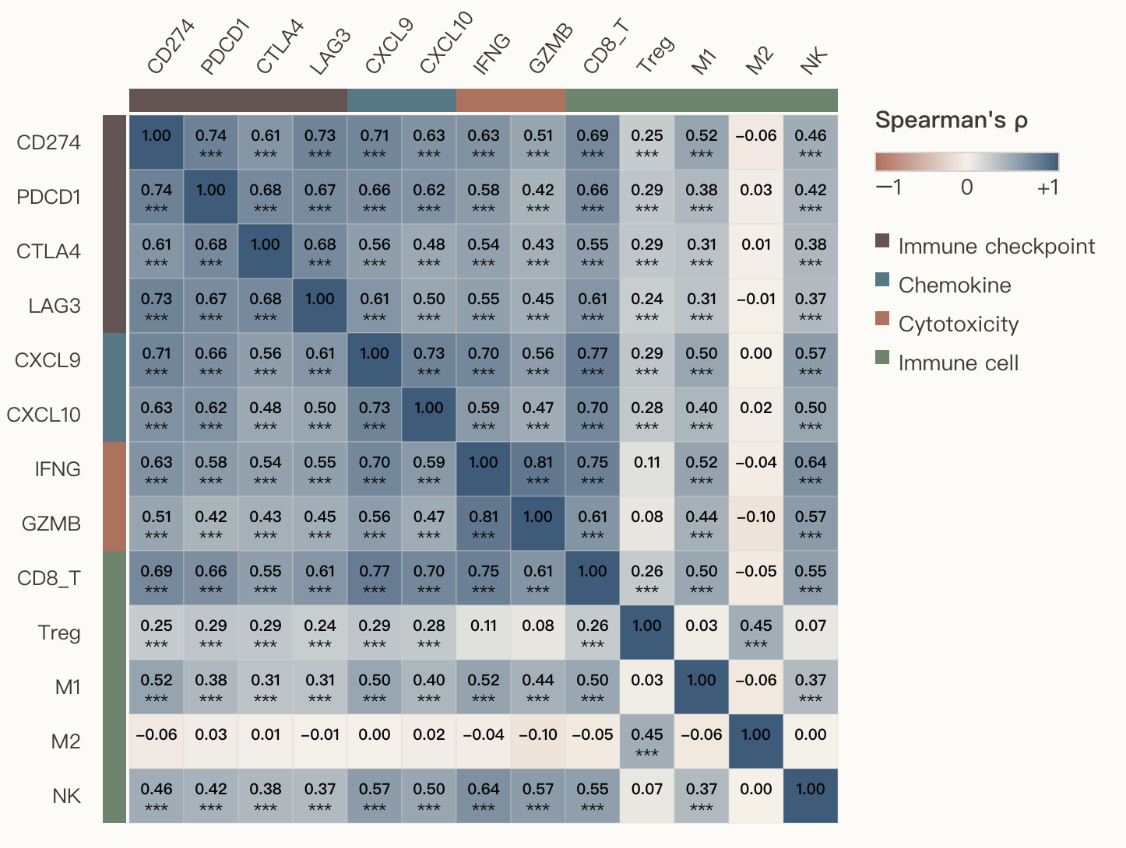1126x848 pixels.
Task: Select the Cytotoxicity legend swatch
Action: pyautogui.click(x=882, y=318)
